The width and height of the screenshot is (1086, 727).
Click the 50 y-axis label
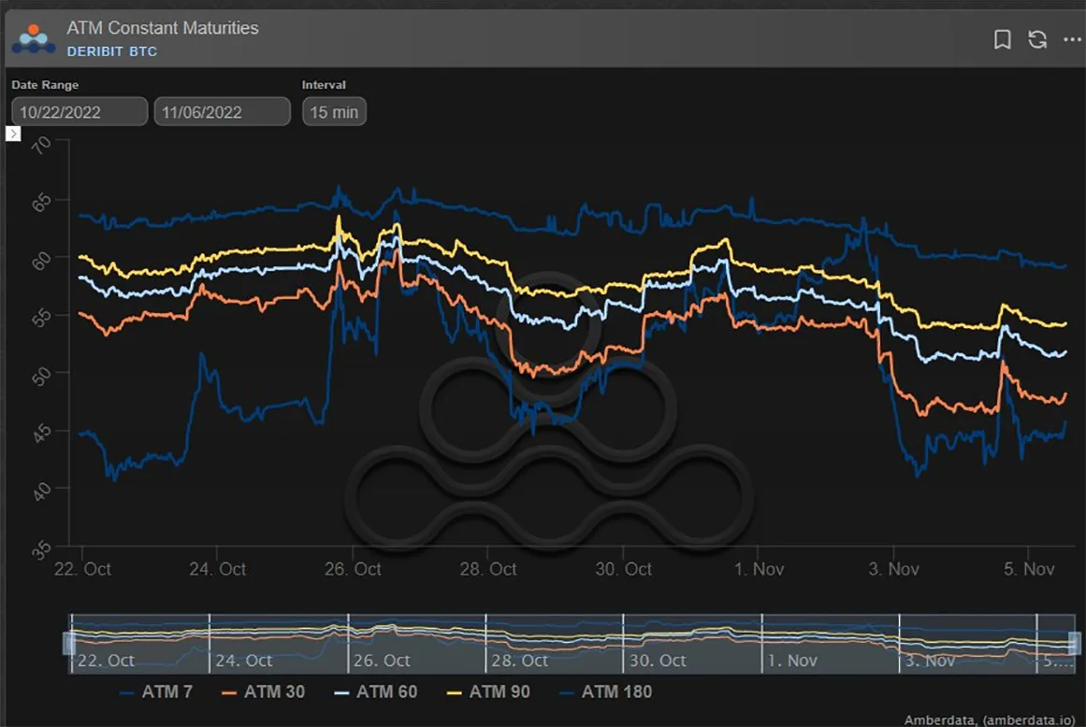tap(41, 376)
